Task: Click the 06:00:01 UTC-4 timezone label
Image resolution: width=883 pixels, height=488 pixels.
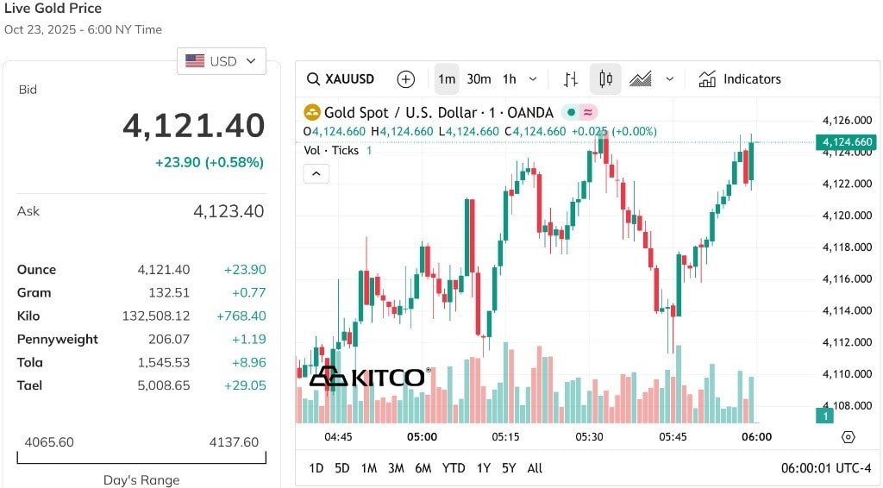Action: [x=825, y=468]
